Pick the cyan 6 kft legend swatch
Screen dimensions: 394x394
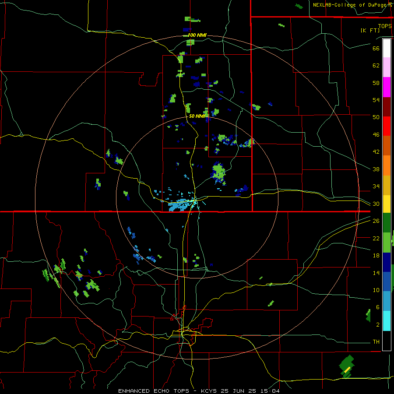pos(387,321)
